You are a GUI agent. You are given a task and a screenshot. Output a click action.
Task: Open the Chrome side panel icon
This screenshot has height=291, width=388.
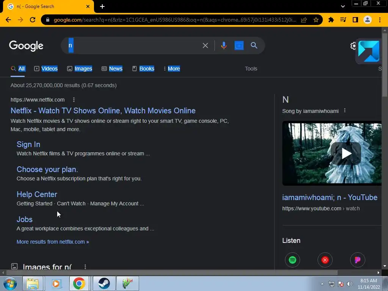pyautogui.click(x=355, y=20)
